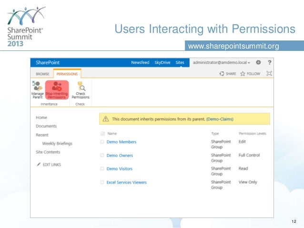Go to Home in left navigation
304x228 pixels.
(x=41, y=118)
